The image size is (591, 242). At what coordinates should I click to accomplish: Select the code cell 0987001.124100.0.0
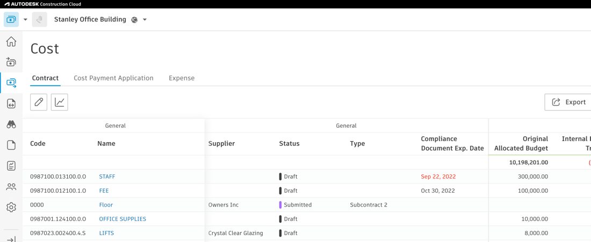[58, 219]
